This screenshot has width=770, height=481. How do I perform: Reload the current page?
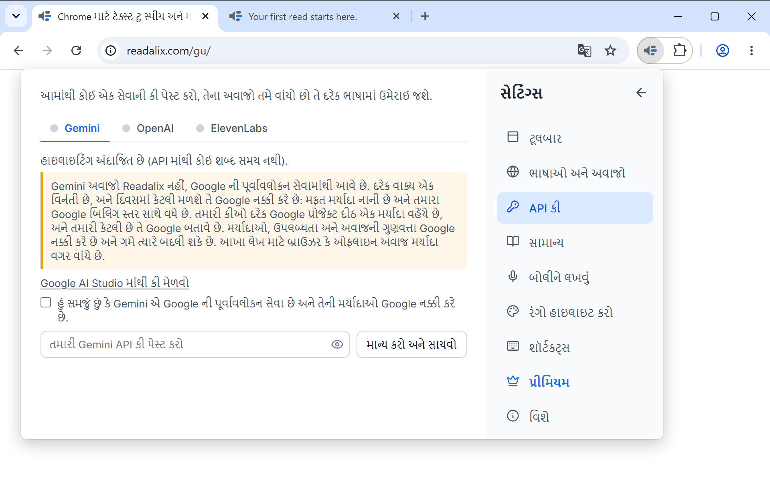tap(76, 51)
